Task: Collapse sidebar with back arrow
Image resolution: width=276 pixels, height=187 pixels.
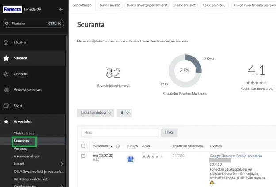Action: point(61,9)
